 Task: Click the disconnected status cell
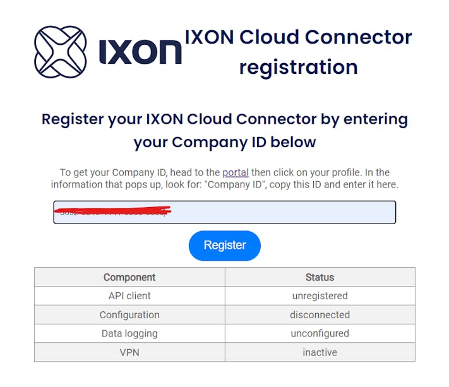coord(320,314)
